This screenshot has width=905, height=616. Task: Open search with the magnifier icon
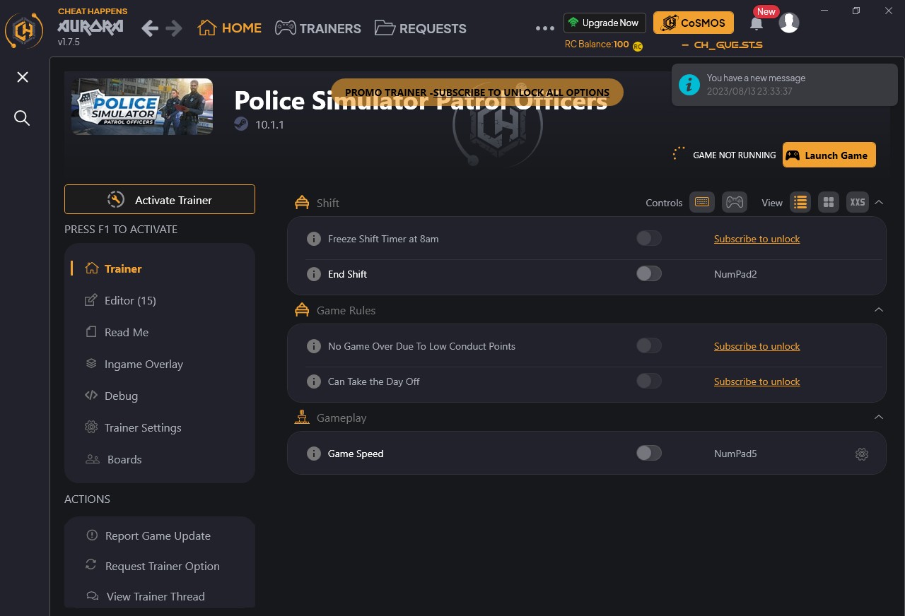22,118
